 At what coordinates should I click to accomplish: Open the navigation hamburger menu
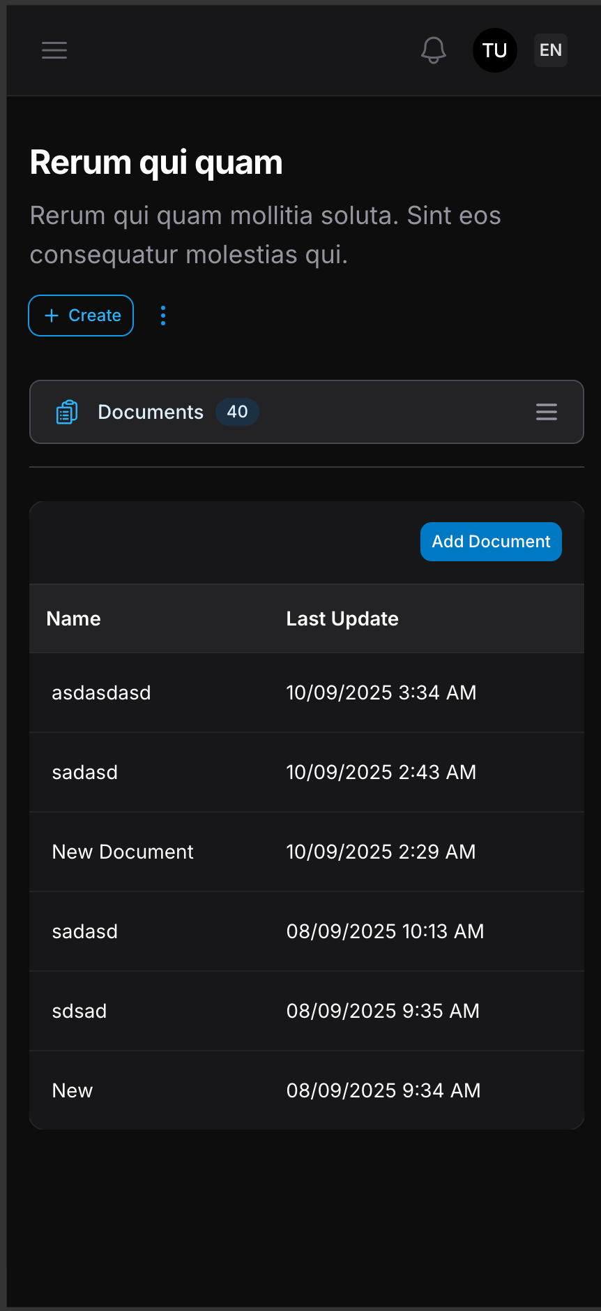point(54,50)
